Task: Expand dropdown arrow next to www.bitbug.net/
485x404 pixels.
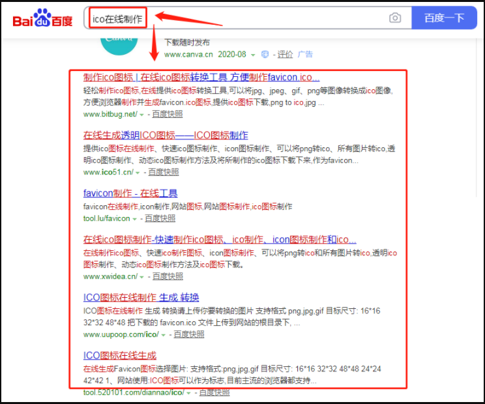Action: [141, 115]
